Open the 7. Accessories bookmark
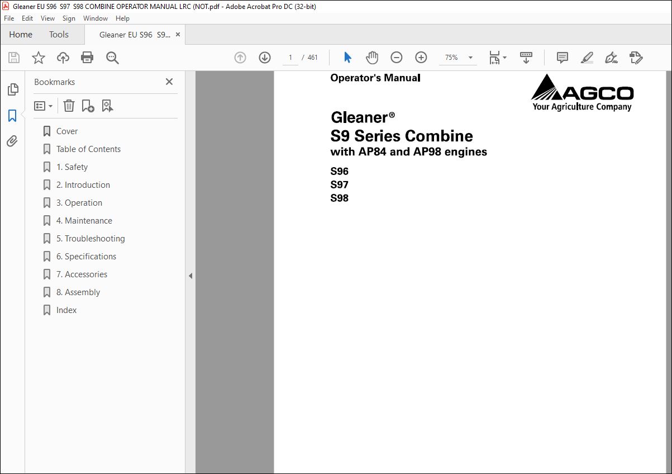 click(x=82, y=274)
